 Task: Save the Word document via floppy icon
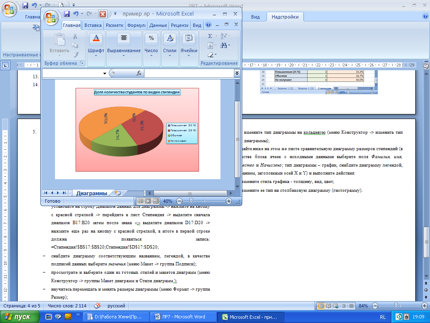point(25,5)
